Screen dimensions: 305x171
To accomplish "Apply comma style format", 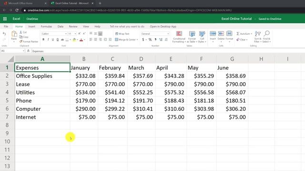I will click(155, 39).
